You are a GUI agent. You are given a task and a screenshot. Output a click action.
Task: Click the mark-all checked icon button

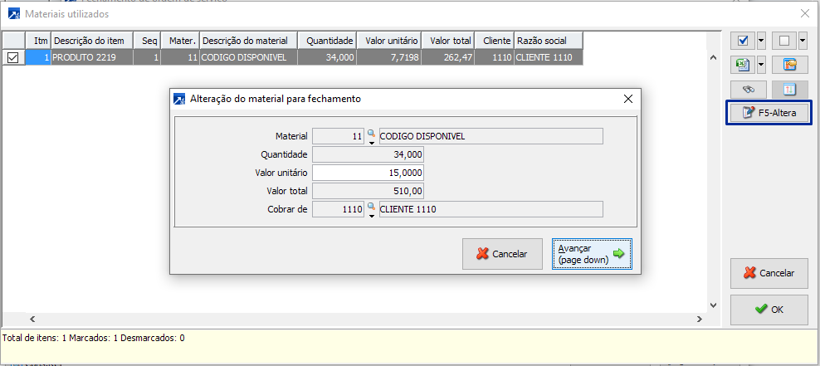coord(743,41)
